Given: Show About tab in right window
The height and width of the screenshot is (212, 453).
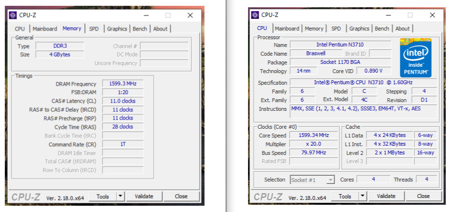Looking at the screenshot, I should point(402,29).
